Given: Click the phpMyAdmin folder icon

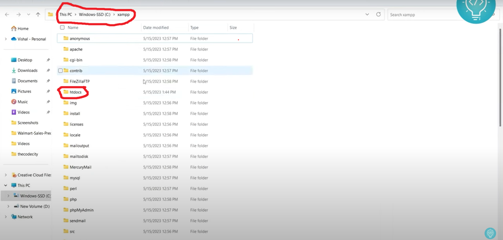Looking at the screenshot, I should (x=66, y=210).
